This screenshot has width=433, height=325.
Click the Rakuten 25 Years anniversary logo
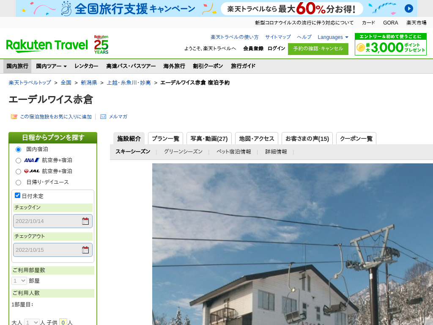pyautogui.click(x=101, y=44)
